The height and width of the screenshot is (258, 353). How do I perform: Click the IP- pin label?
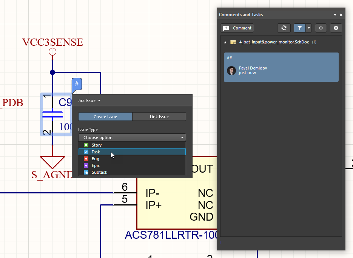(x=153, y=193)
